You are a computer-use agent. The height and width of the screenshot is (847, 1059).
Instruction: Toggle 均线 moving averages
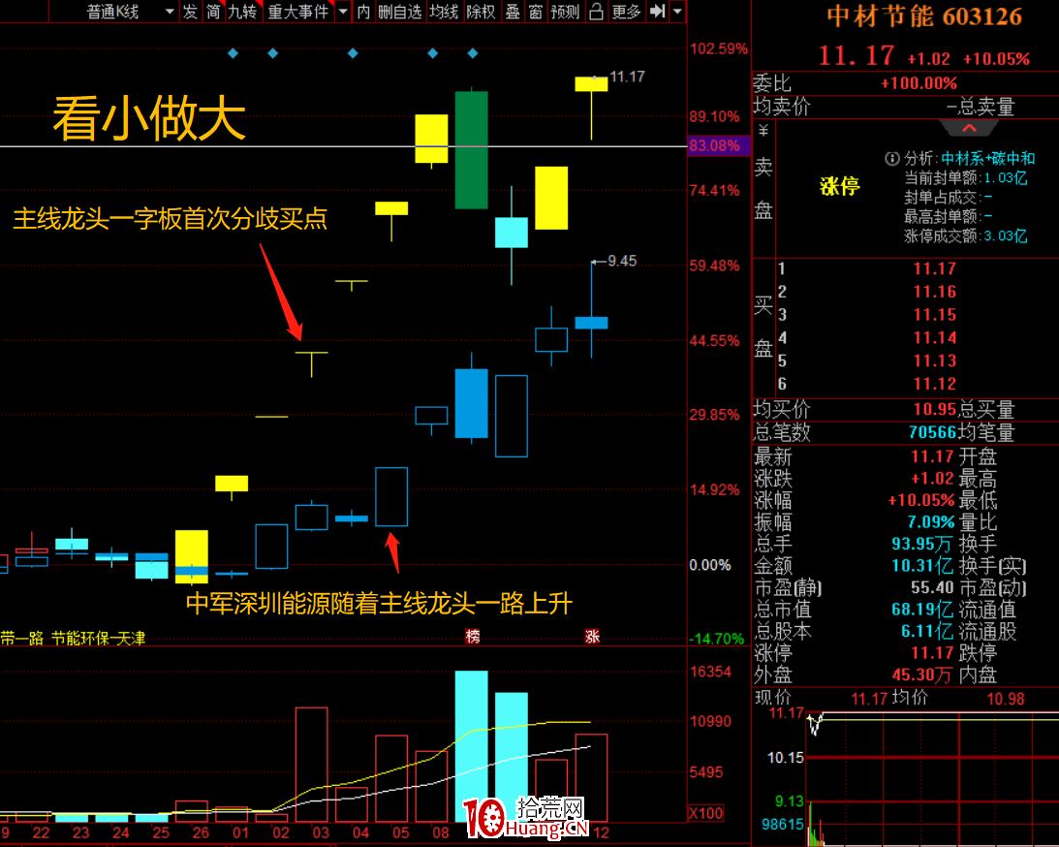(445, 13)
